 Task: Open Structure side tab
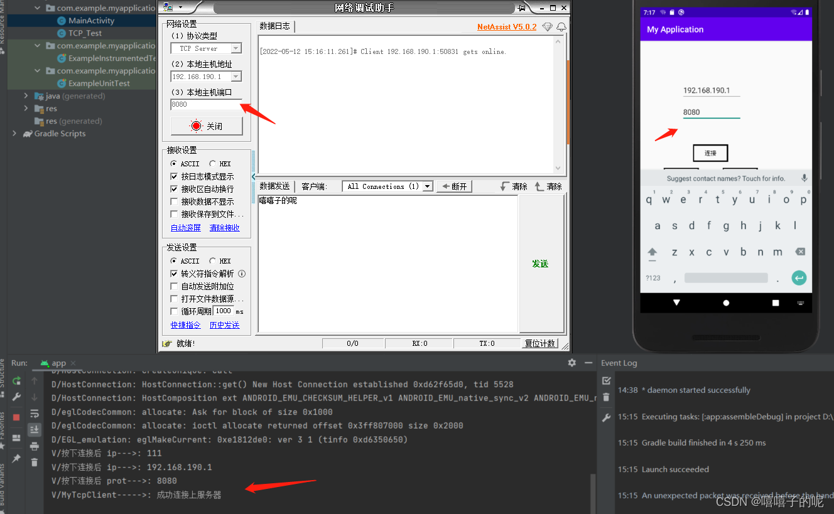coord(3,373)
